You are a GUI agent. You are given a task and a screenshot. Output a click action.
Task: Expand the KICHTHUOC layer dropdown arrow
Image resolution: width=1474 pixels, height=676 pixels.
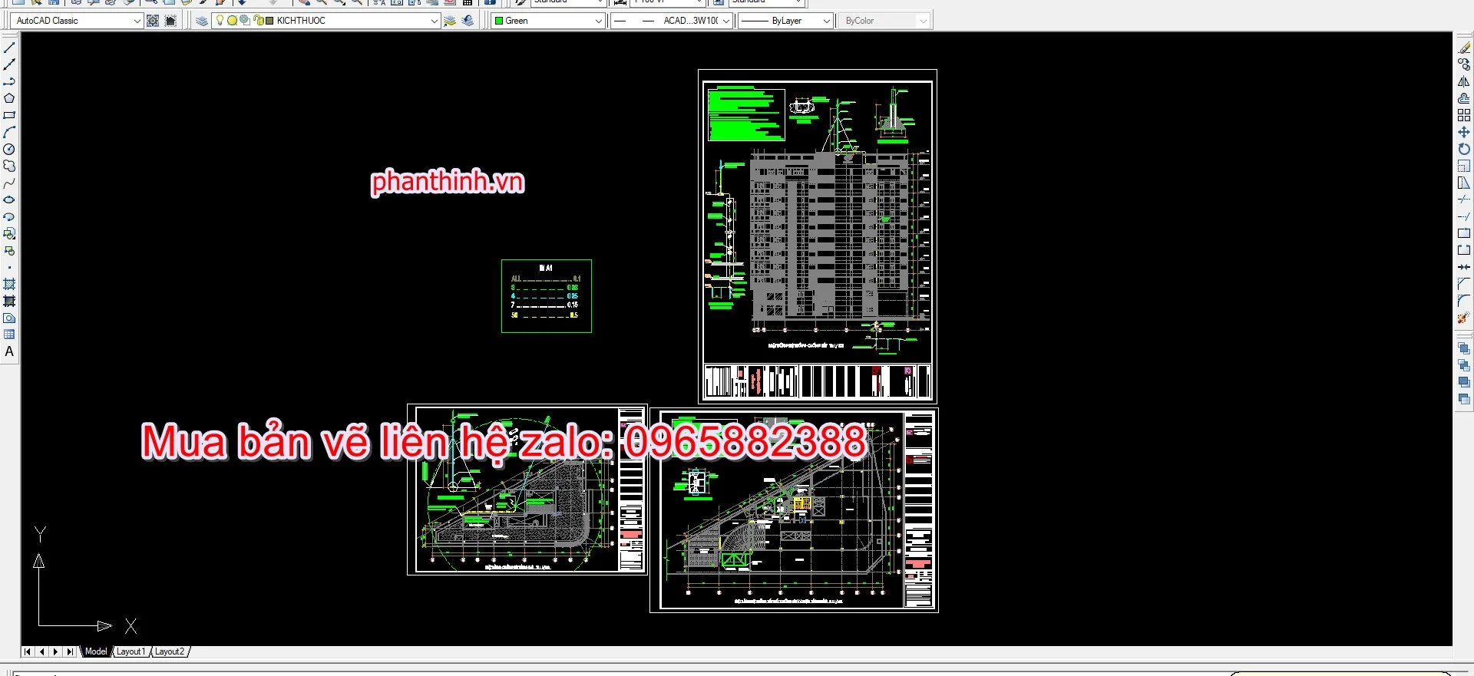(x=435, y=21)
